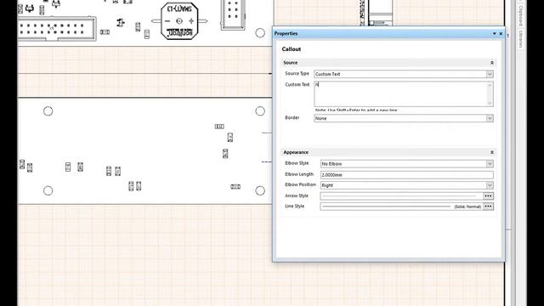544x306 pixels.
Task: Click the Elbow Length value field
Action: tap(406, 175)
